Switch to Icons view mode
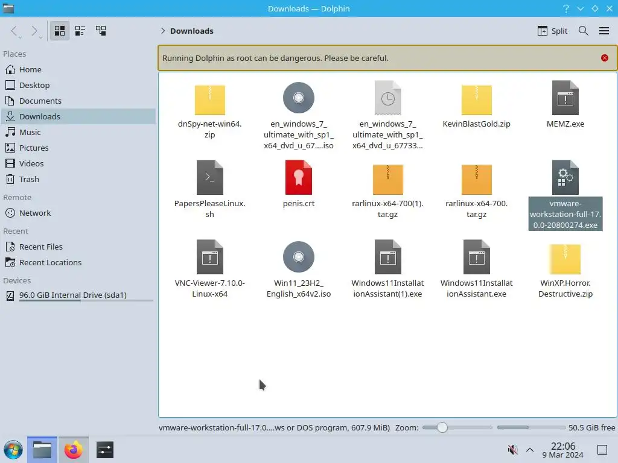Viewport: 618px width, 463px height. [x=60, y=31]
